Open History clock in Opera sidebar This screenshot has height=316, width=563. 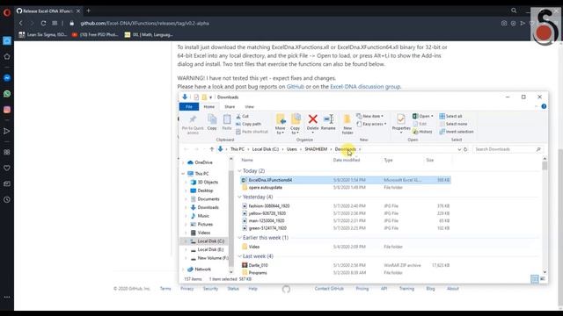pyautogui.click(x=7, y=199)
